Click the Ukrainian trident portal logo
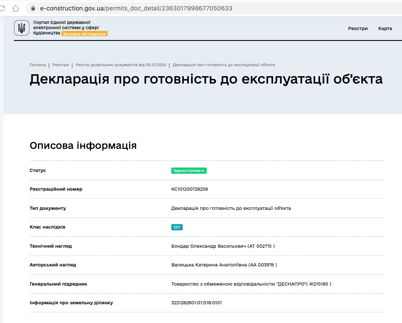 (x=21, y=28)
